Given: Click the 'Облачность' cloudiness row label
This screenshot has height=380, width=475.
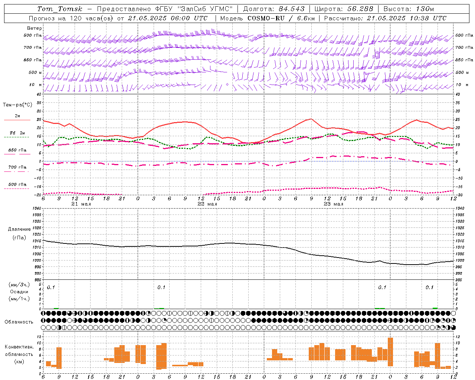Looking at the screenshot, I should tap(19, 322).
